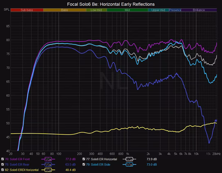This screenshot has height=173, width=222.
Task: Select the '77: Solo6 ER Horizontal' legend label
Action: (102, 159)
